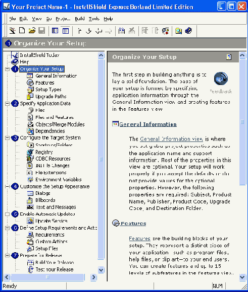Toggle the Enable Automatic Updates expander

tap(7, 214)
